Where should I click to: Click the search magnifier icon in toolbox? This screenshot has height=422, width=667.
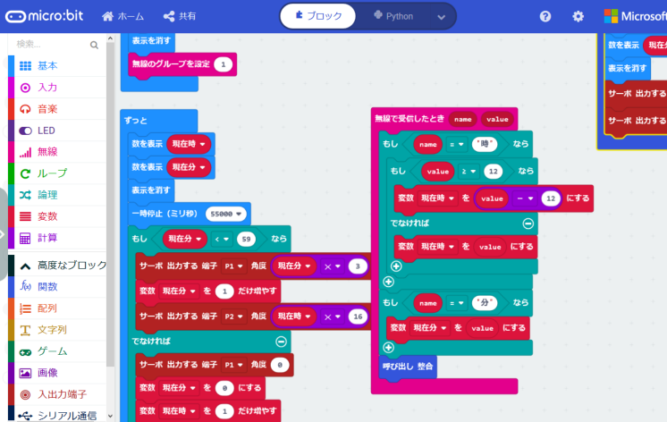pos(94,45)
